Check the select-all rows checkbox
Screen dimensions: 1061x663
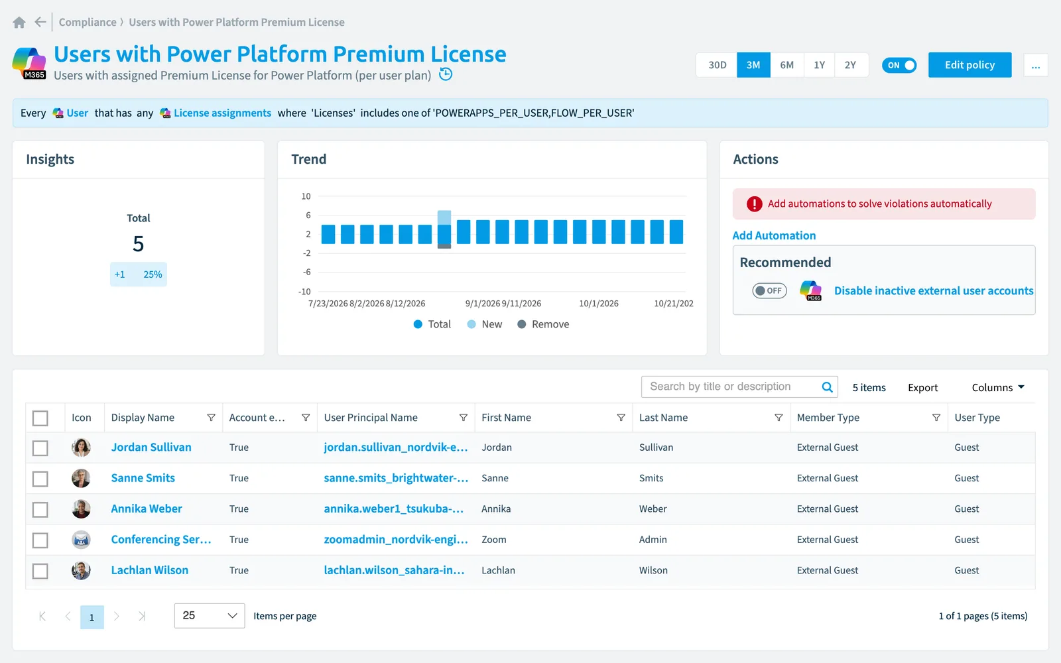click(40, 418)
